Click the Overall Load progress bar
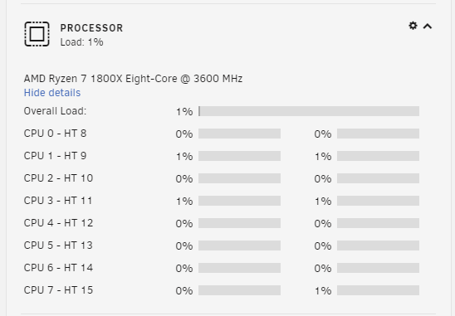Screen dimensions: 455x316 click(309, 111)
